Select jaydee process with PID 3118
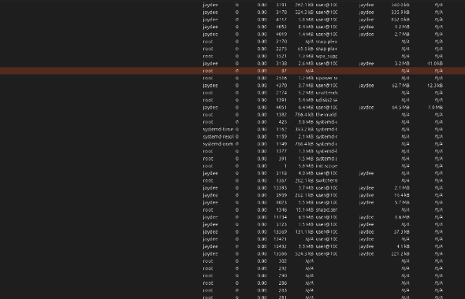Image resolution: width=465 pixels, height=299 pixels. tap(232, 173)
